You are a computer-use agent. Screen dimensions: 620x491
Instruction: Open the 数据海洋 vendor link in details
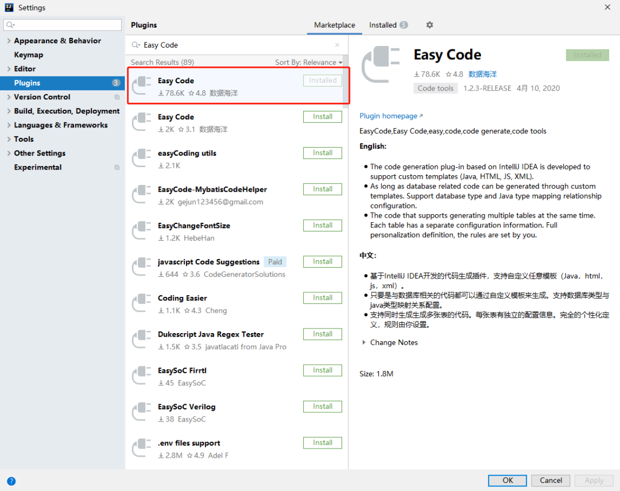pyautogui.click(x=482, y=74)
